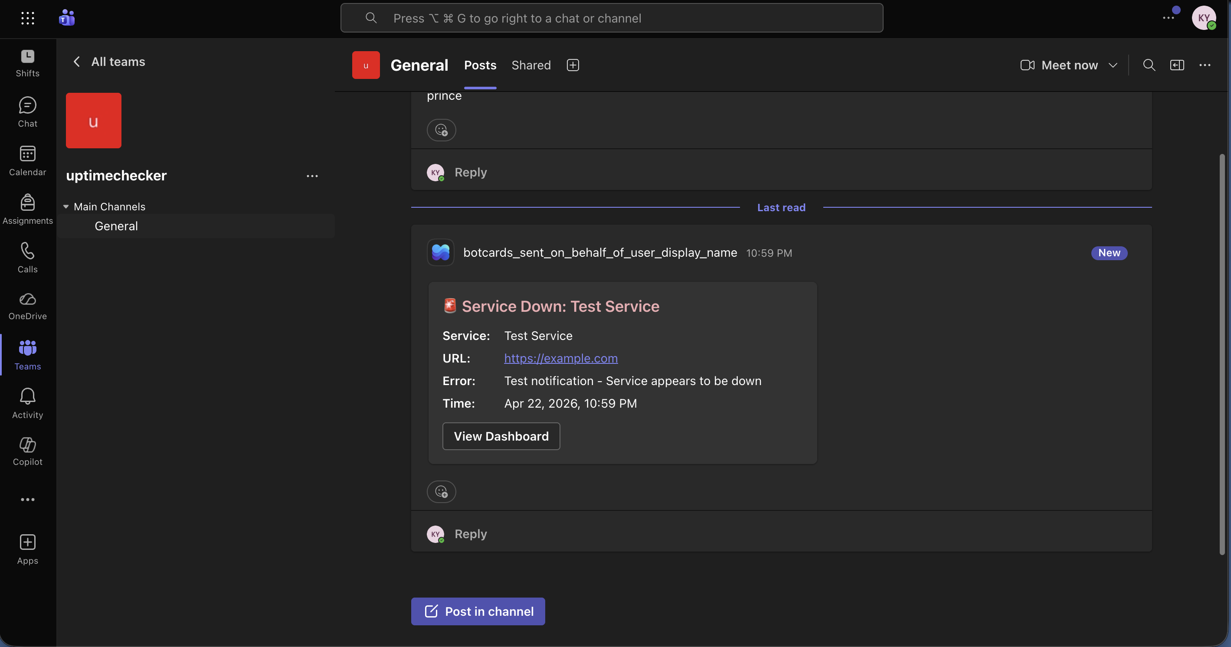Add a reaction to the Service Down card
Image resolution: width=1231 pixels, height=647 pixels.
[x=442, y=492]
